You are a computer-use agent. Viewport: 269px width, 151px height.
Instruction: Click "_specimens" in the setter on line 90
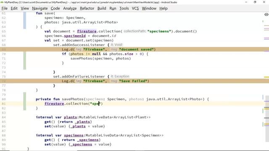81,144
